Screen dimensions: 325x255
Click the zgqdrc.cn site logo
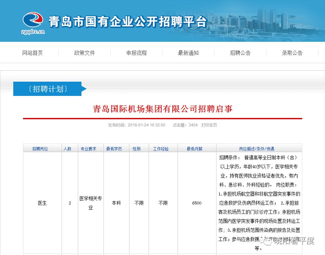coord(33,23)
